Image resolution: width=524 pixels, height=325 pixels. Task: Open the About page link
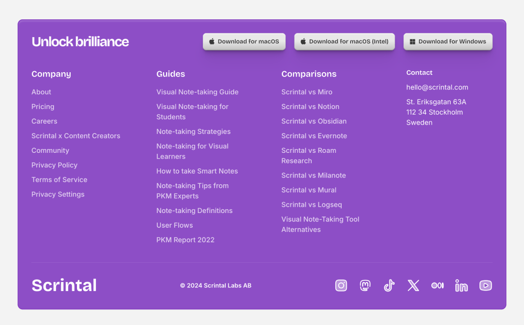[41, 92]
